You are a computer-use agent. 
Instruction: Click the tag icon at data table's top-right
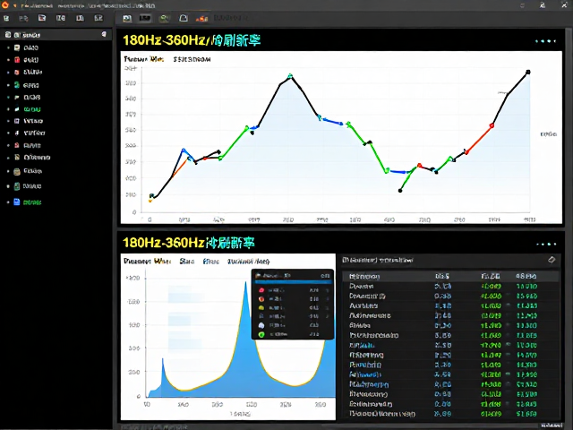(x=552, y=260)
